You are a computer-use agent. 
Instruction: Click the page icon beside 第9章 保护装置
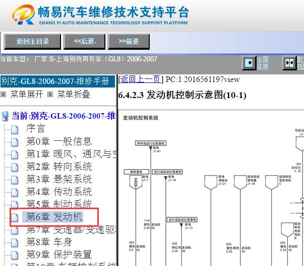[15, 255]
